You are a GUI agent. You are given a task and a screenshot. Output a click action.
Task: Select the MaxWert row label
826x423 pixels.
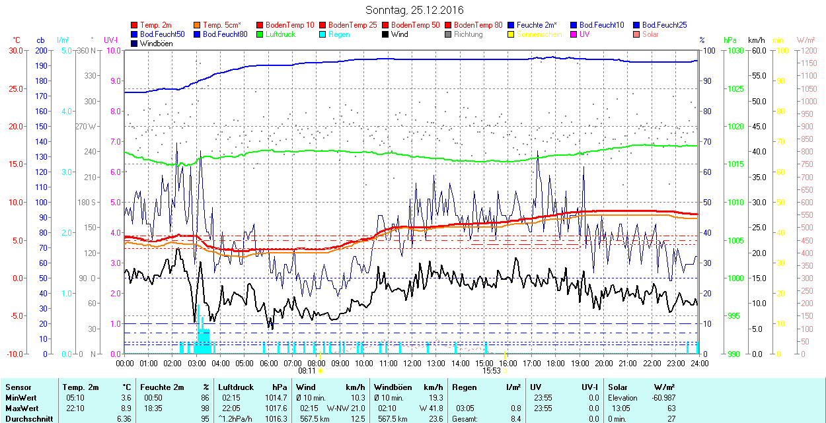click(22, 408)
